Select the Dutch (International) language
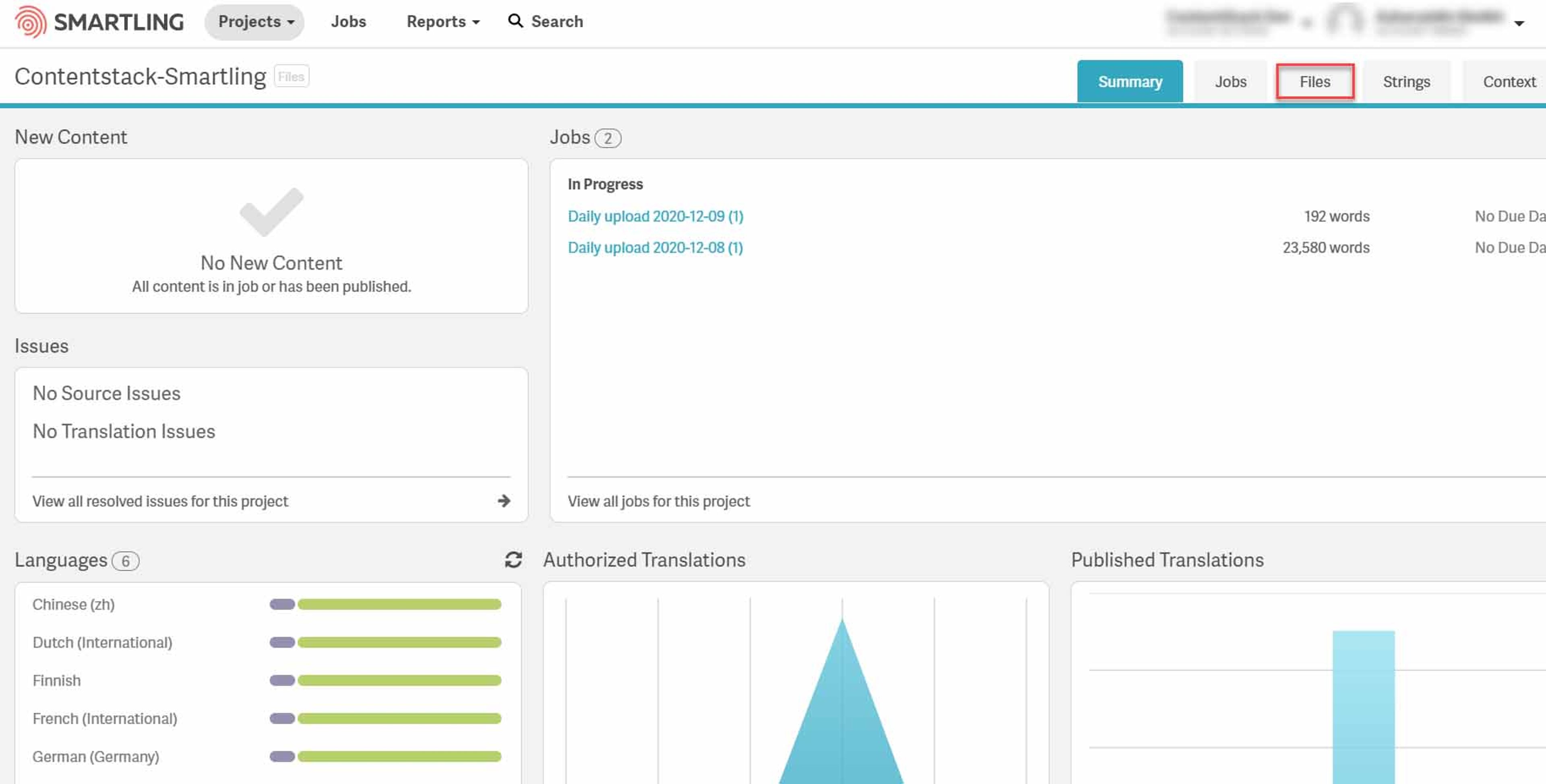Image resolution: width=1546 pixels, height=784 pixels. click(102, 642)
